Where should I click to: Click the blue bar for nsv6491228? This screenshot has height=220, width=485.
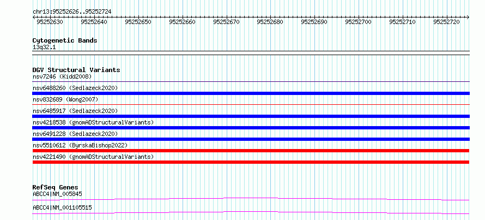tap(251, 139)
